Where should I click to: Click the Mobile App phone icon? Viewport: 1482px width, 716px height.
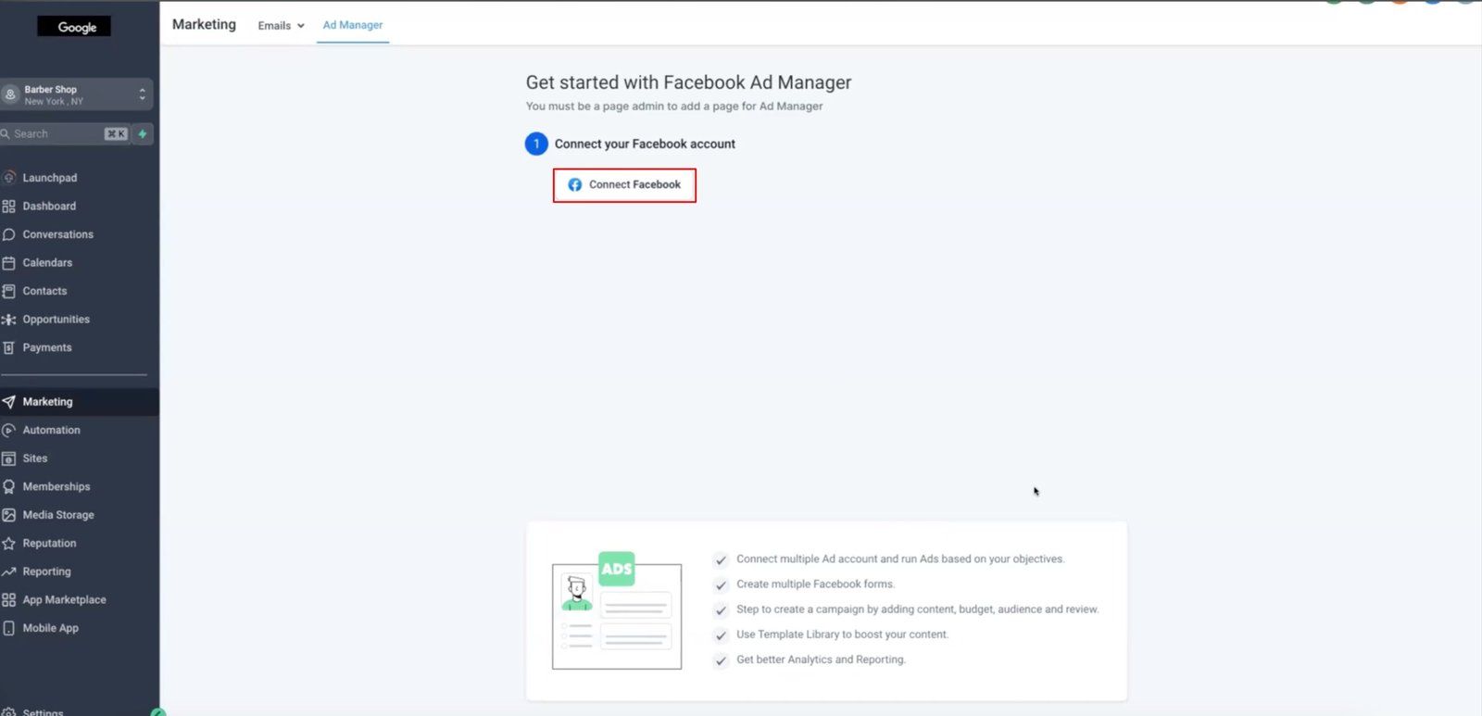(x=9, y=628)
